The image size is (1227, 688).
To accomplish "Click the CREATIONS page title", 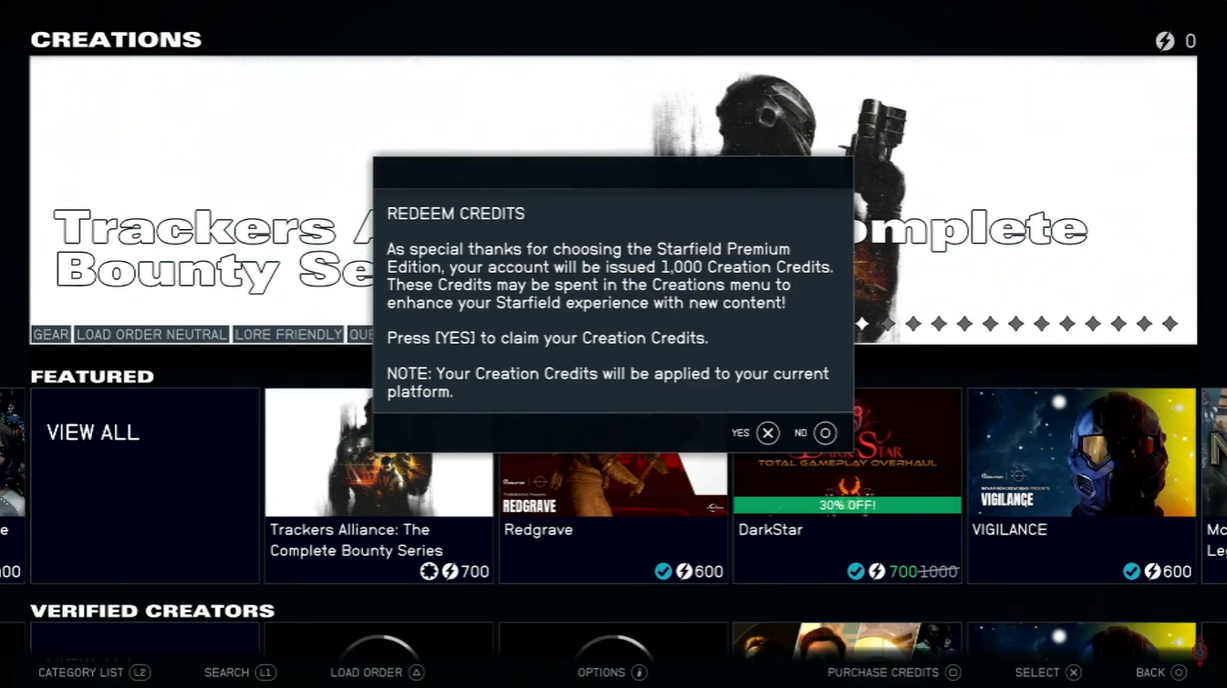I will pos(116,39).
